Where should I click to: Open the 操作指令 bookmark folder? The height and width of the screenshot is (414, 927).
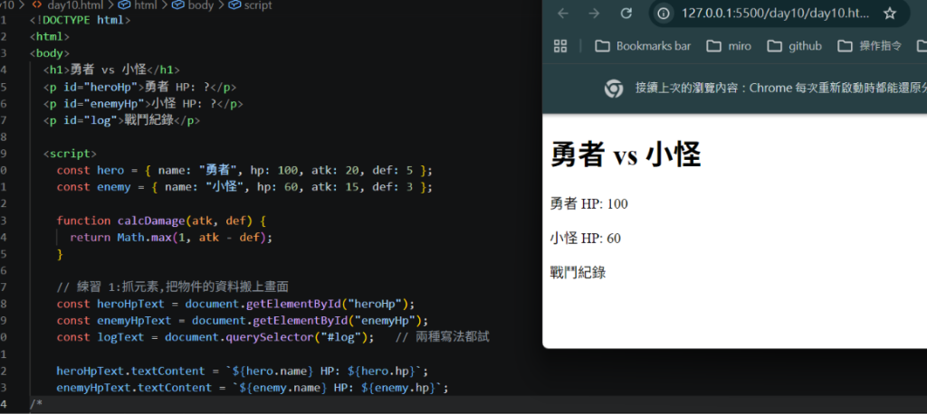pyautogui.click(x=870, y=46)
